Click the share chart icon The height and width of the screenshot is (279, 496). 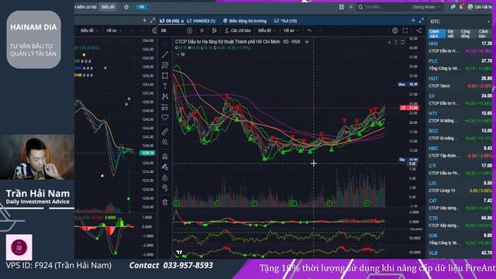418,31
